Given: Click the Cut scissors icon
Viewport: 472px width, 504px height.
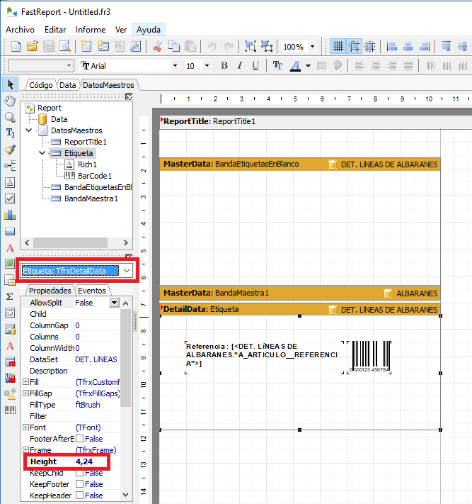Looking at the screenshot, I should coord(157,47).
